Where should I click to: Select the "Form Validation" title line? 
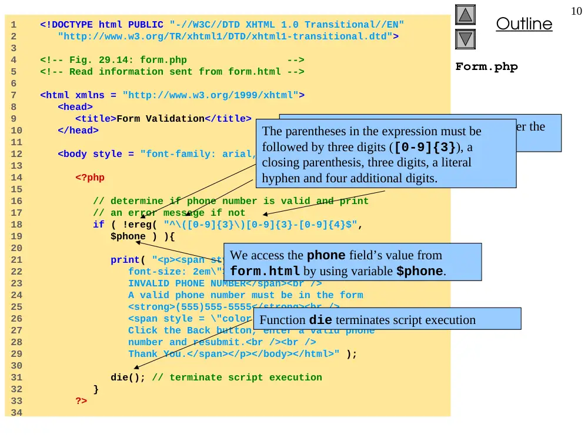163,119
